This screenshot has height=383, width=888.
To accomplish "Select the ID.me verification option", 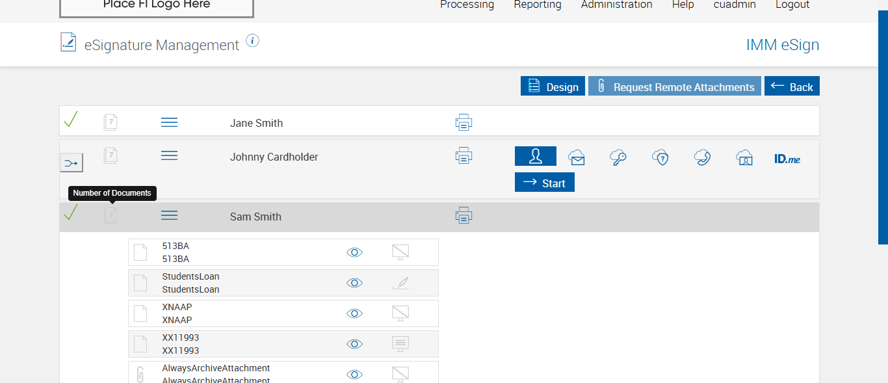I will click(787, 158).
